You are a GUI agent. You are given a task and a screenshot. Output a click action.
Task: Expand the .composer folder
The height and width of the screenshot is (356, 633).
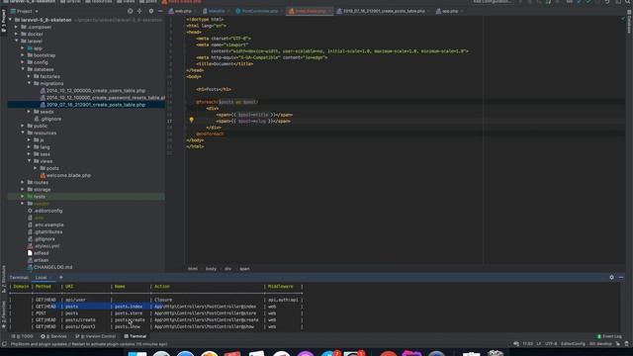pos(17,27)
